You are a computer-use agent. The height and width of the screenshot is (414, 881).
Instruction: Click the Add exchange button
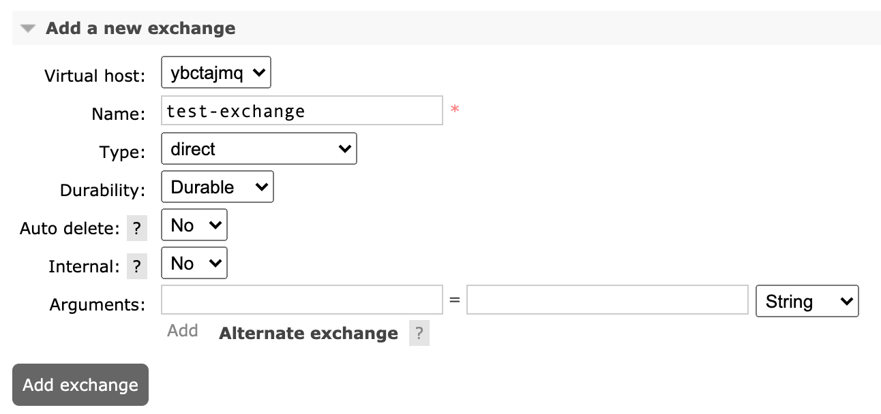pos(80,385)
